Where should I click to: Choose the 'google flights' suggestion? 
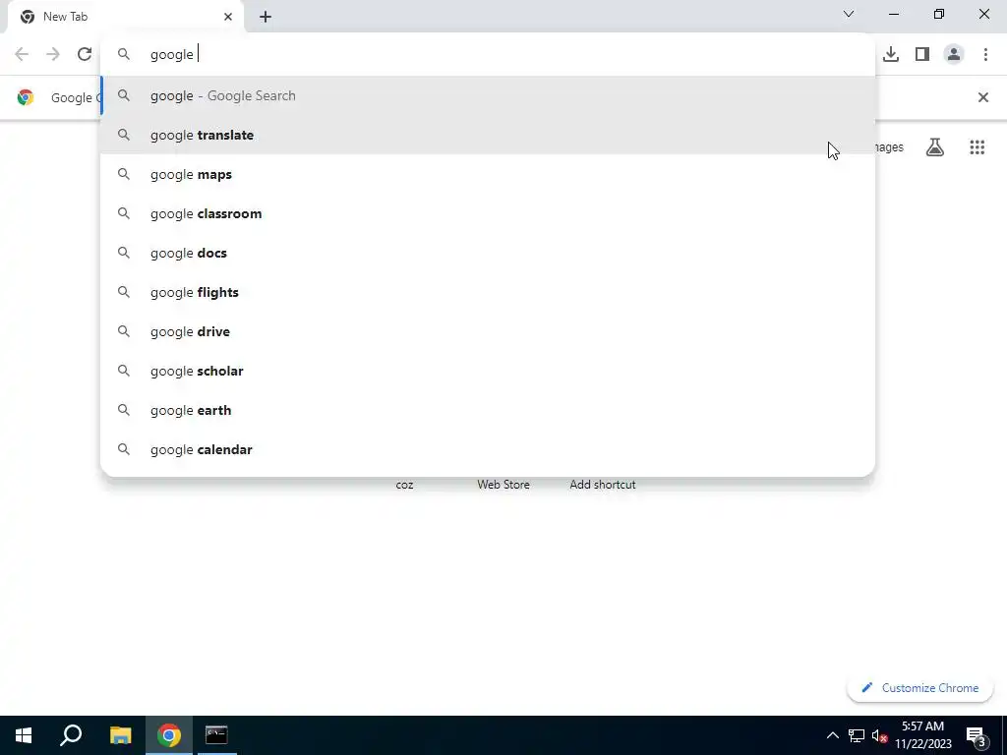[488, 292]
